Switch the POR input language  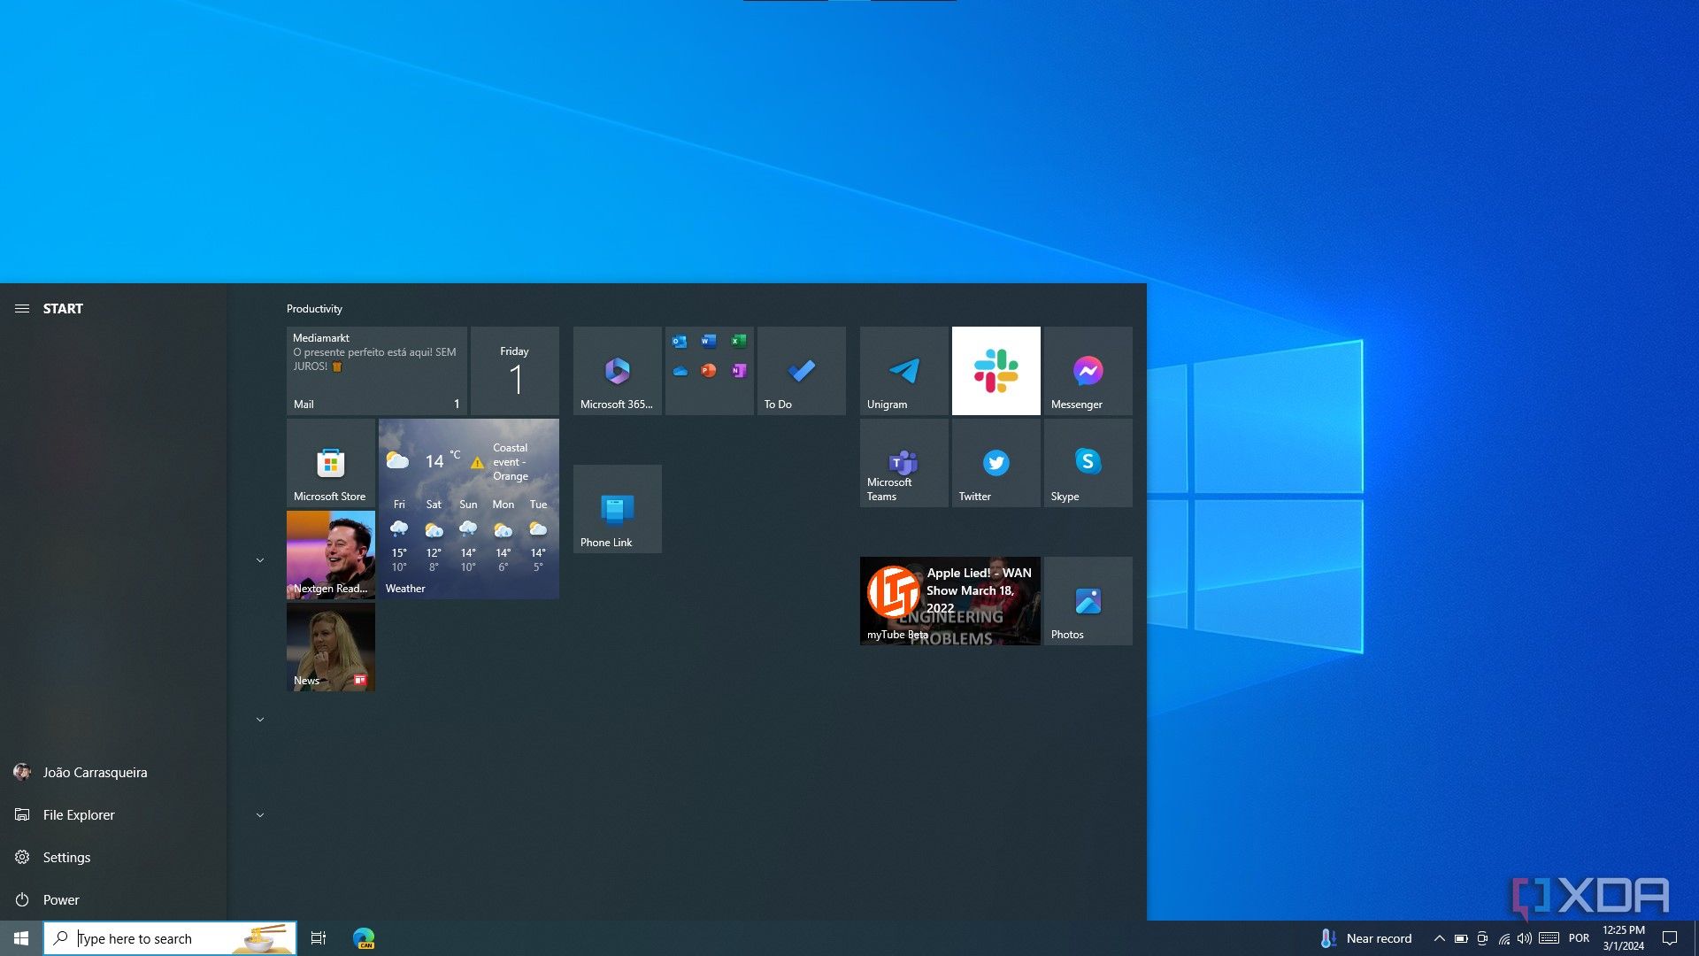click(1579, 938)
